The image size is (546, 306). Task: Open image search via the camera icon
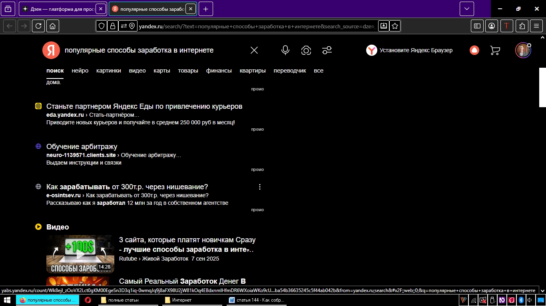coord(306,50)
